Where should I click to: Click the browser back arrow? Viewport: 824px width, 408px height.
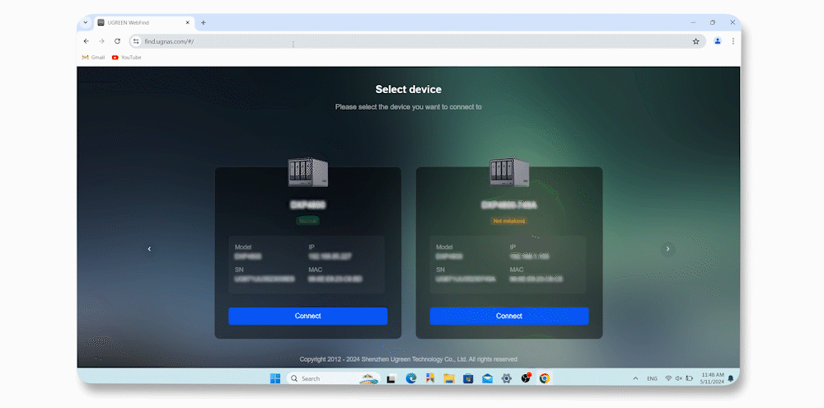point(87,41)
